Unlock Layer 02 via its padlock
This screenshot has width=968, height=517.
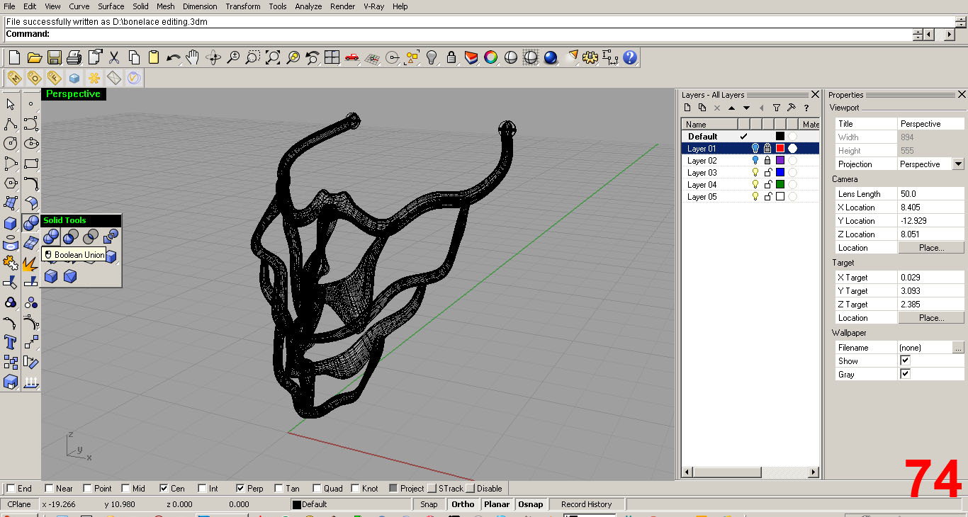click(767, 161)
